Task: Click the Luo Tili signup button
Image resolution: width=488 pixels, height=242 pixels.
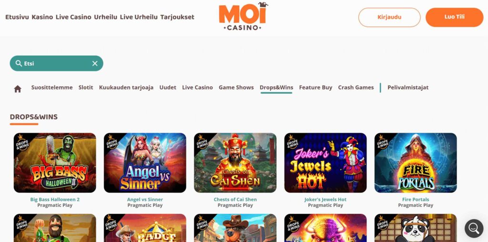Action: (x=454, y=17)
